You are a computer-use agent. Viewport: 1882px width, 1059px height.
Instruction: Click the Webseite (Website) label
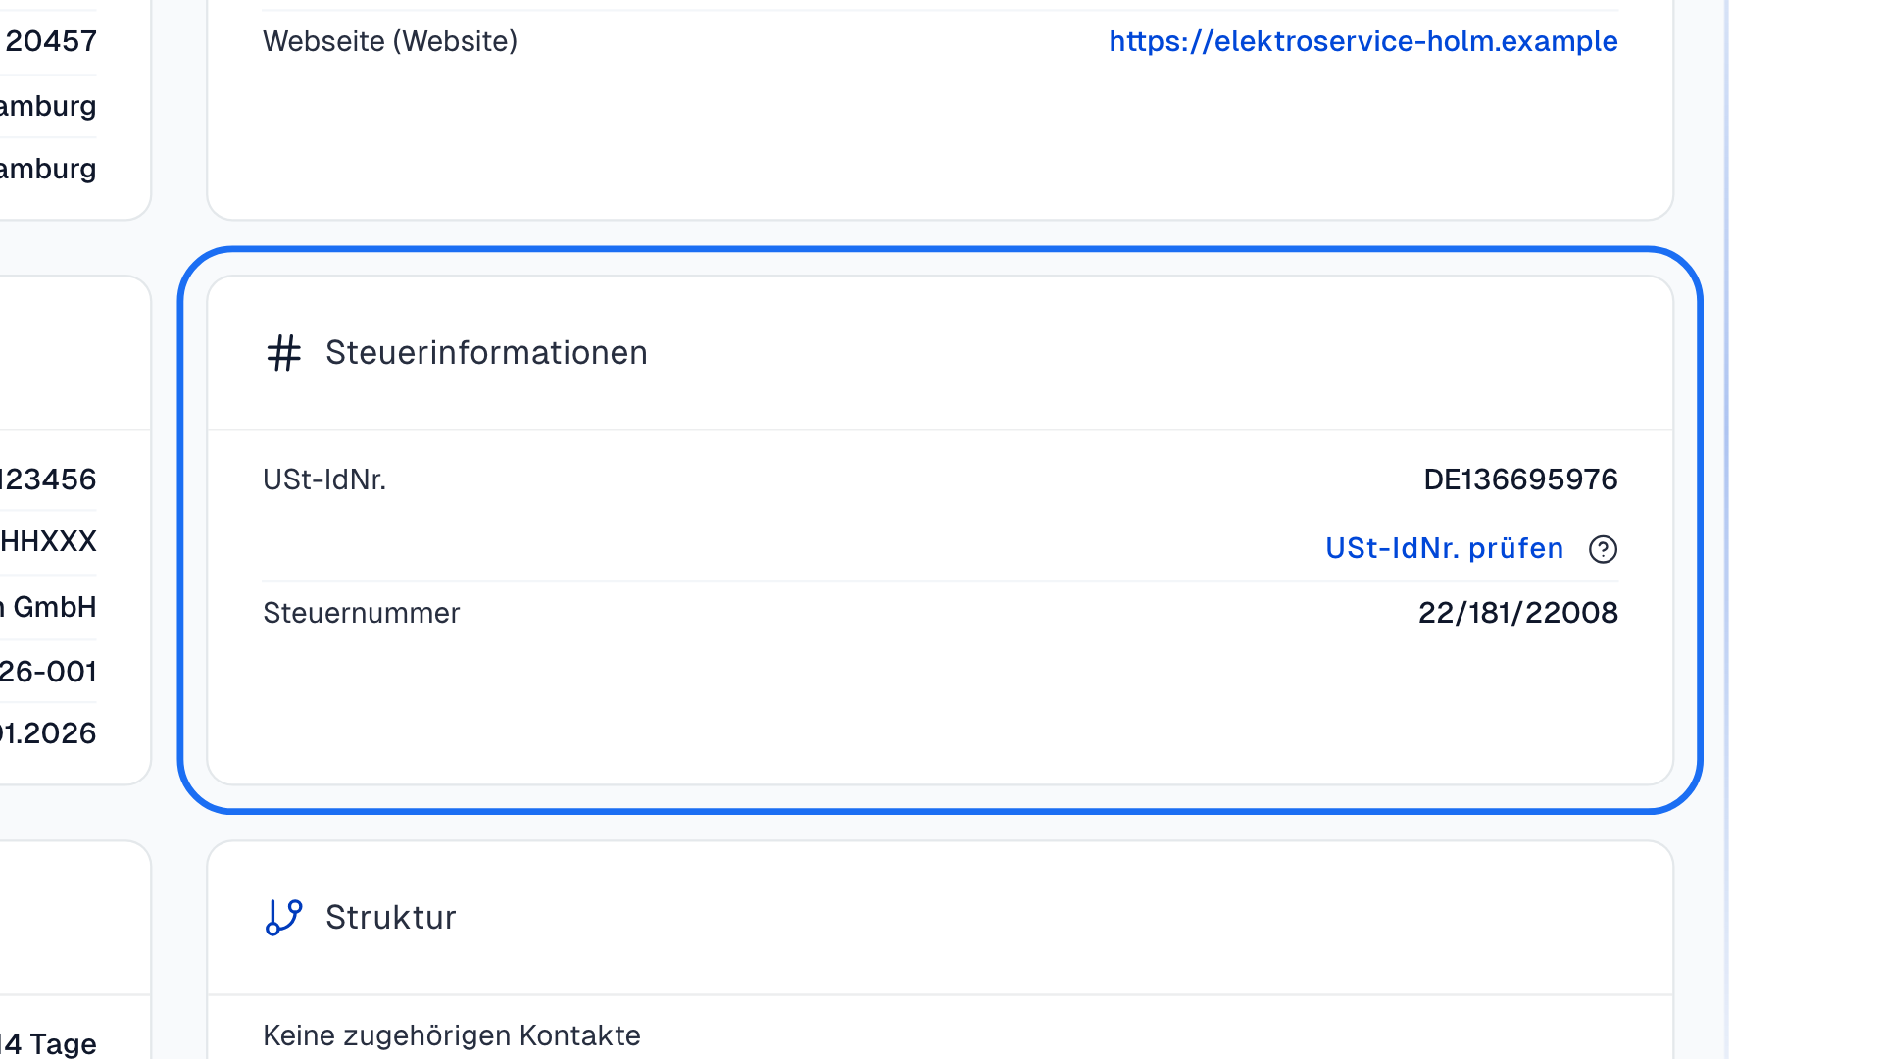pyautogui.click(x=390, y=41)
